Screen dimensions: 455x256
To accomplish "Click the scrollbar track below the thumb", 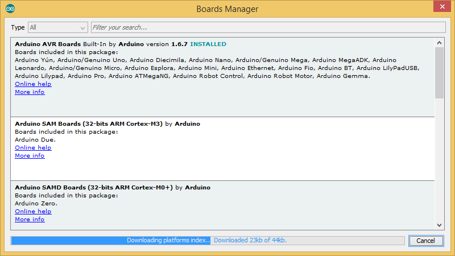I will (439, 159).
